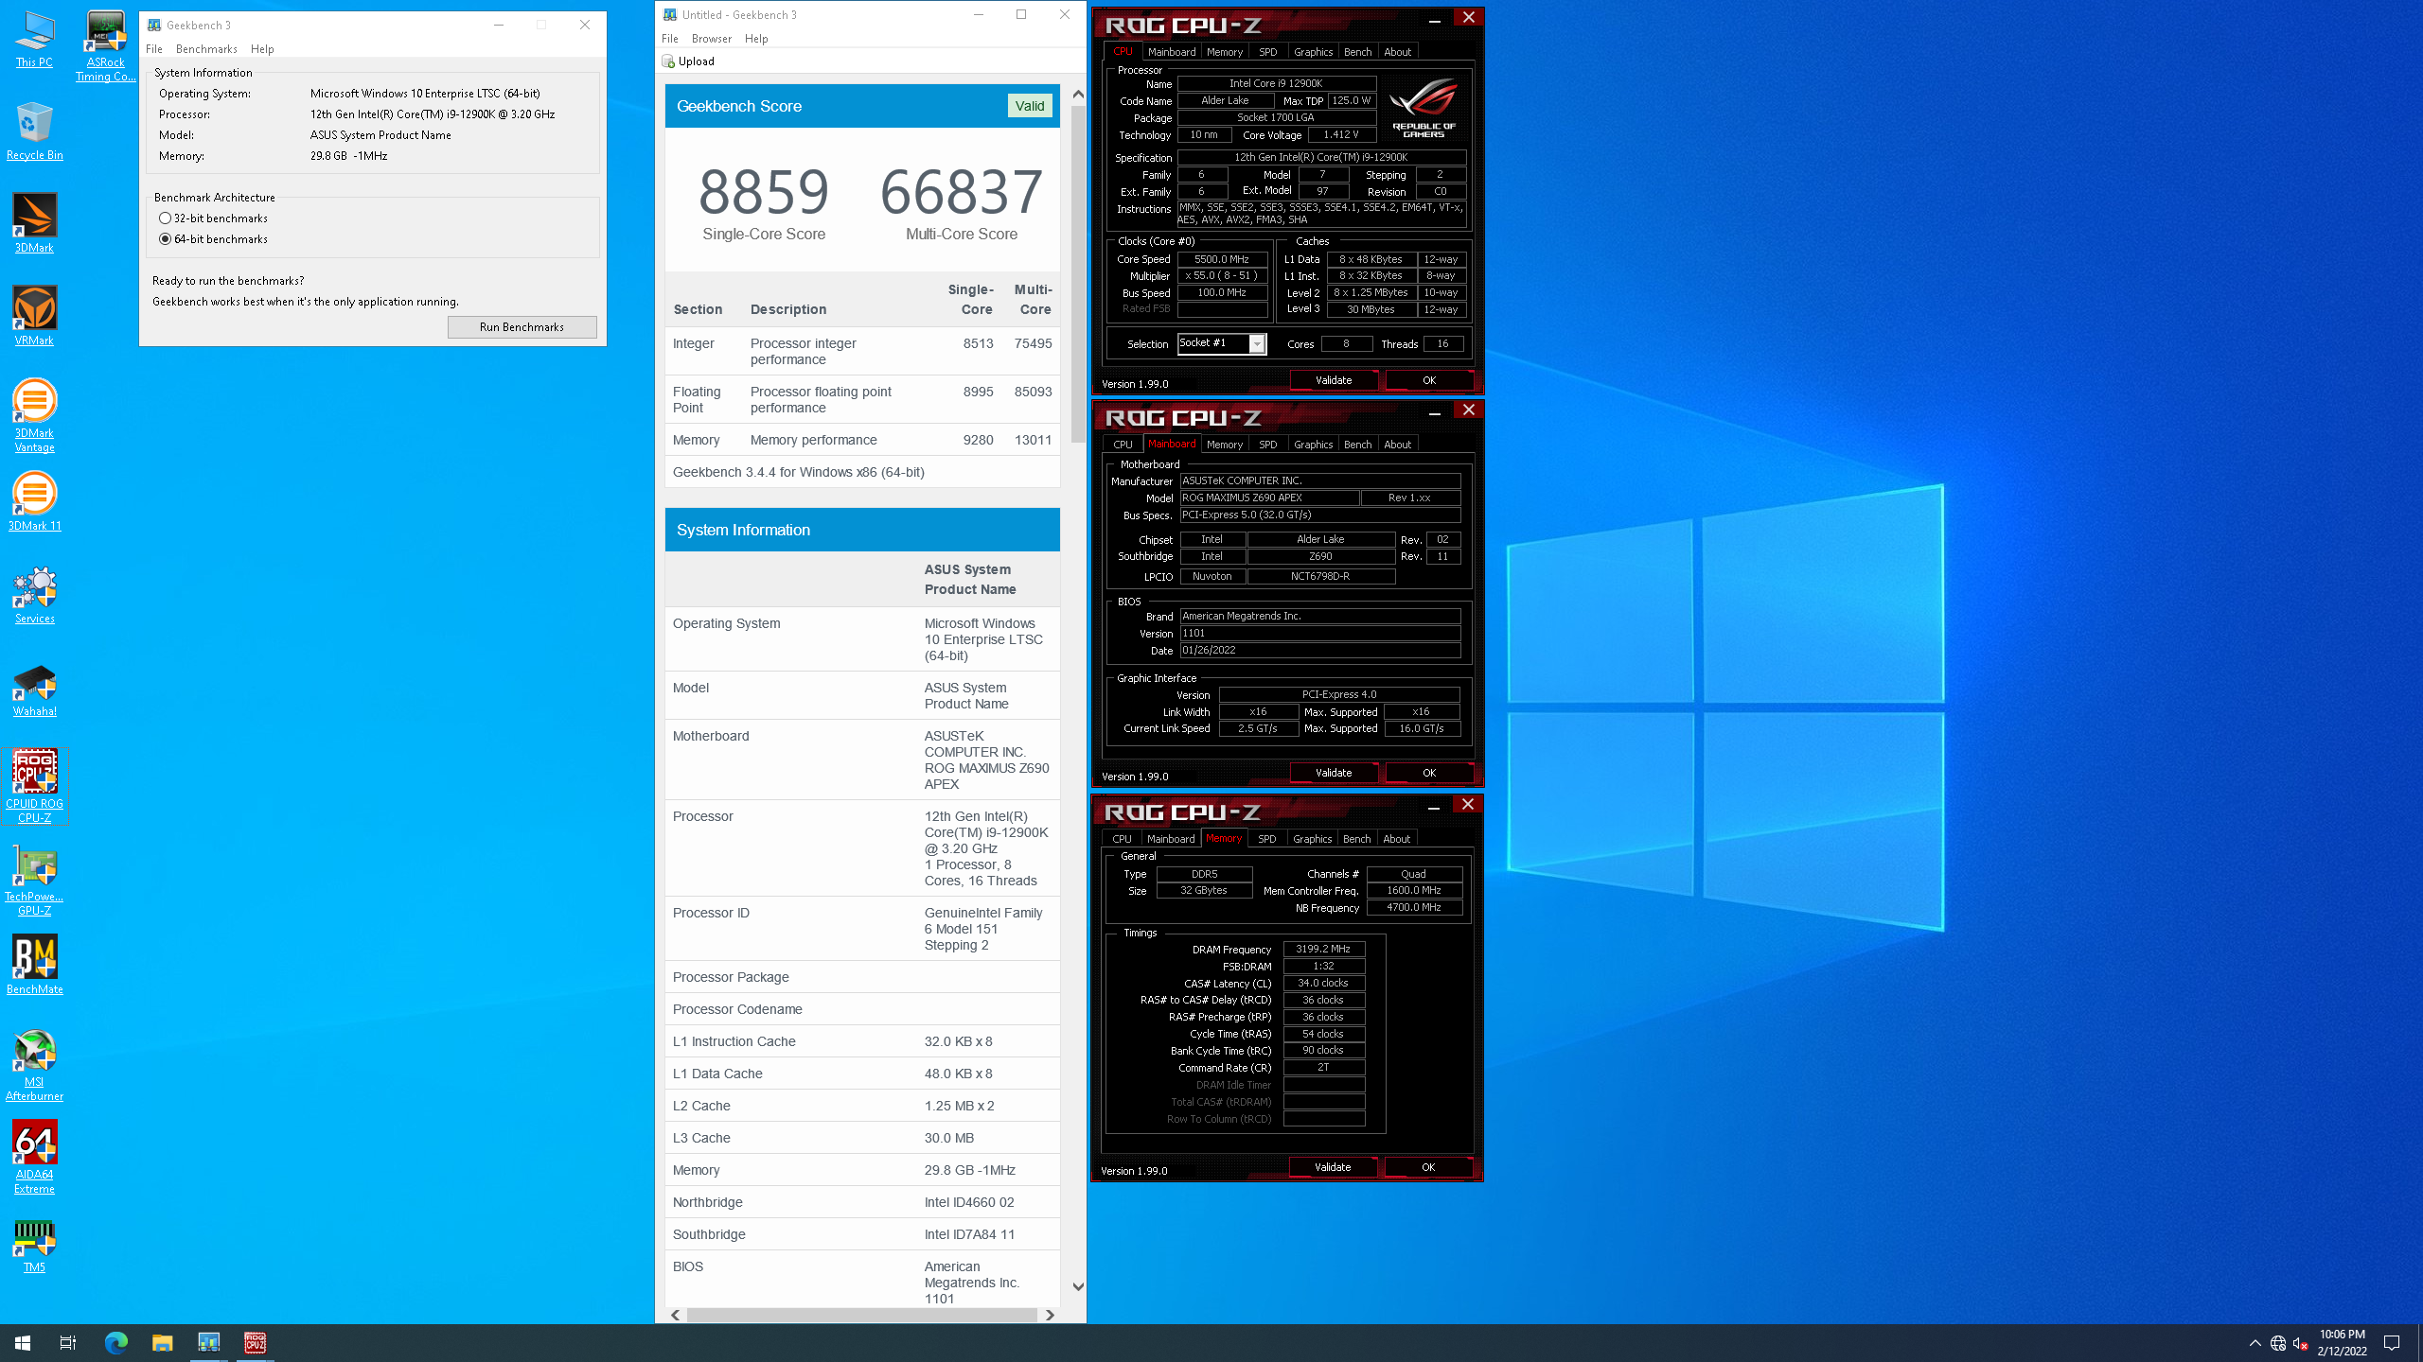
Task: Open the Recycle Bin desktop icon
Action: 34,131
